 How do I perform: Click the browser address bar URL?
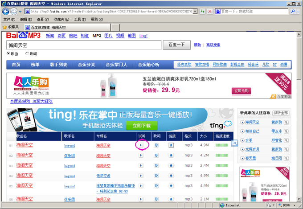pyautogui.click(x=111, y=12)
